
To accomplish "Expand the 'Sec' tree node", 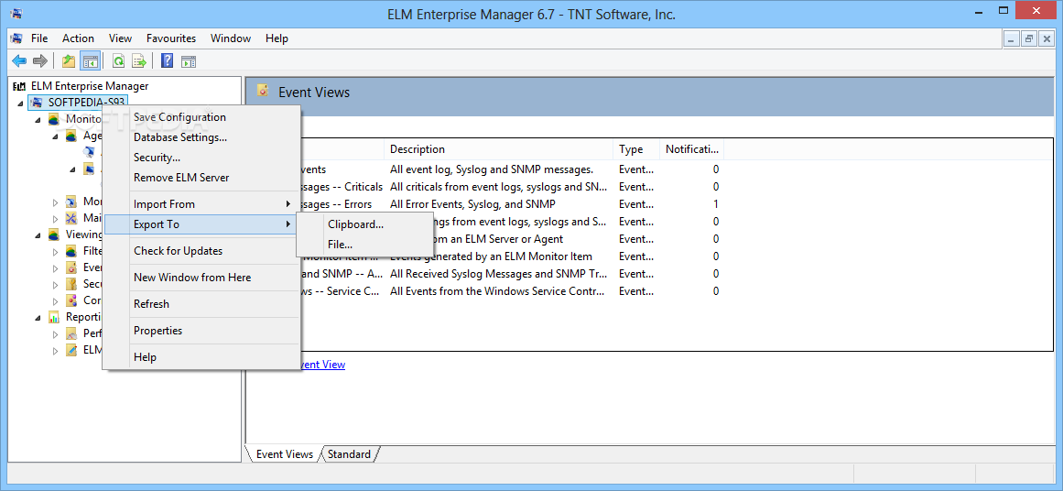I will [x=56, y=284].
